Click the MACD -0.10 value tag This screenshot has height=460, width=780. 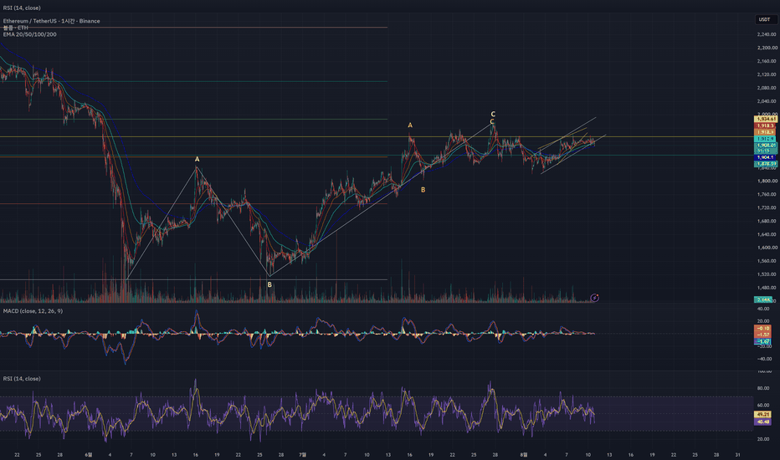(x=763, y=328)
